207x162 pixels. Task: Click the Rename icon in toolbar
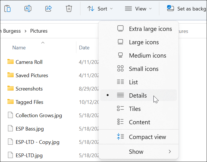click(28, 9)
